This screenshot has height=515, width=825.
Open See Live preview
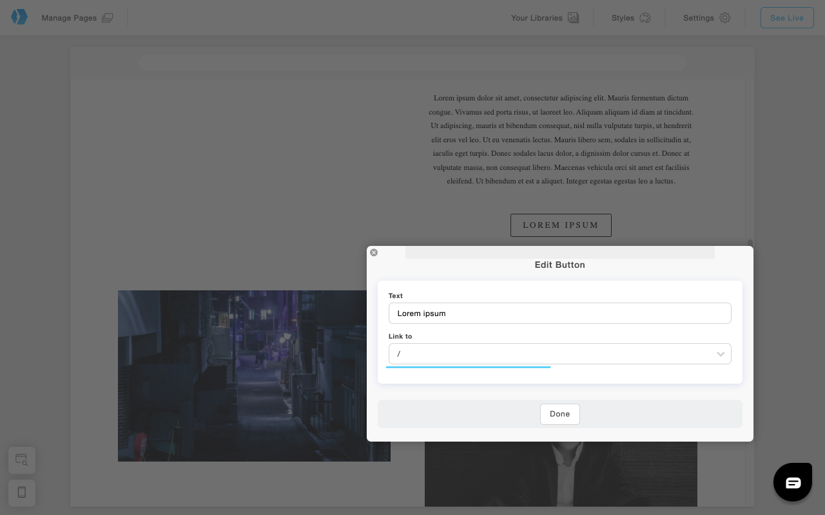[x=786, y=17]
